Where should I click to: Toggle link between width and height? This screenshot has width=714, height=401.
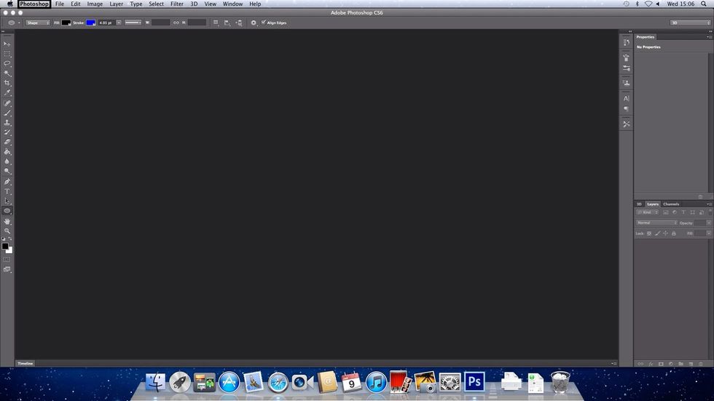[x=176, y=23]
